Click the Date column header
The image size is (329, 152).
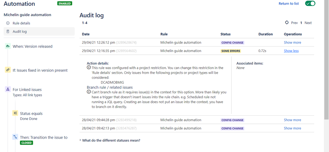(x=86, y=34)
